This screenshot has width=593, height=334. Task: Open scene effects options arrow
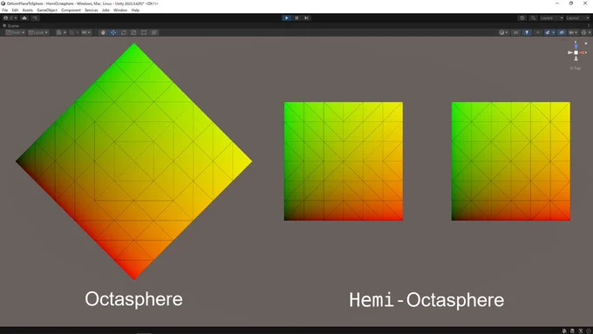coord(553,32)
